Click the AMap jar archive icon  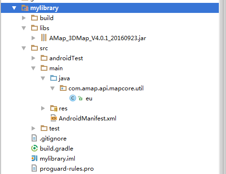click(x=44, y=38)
